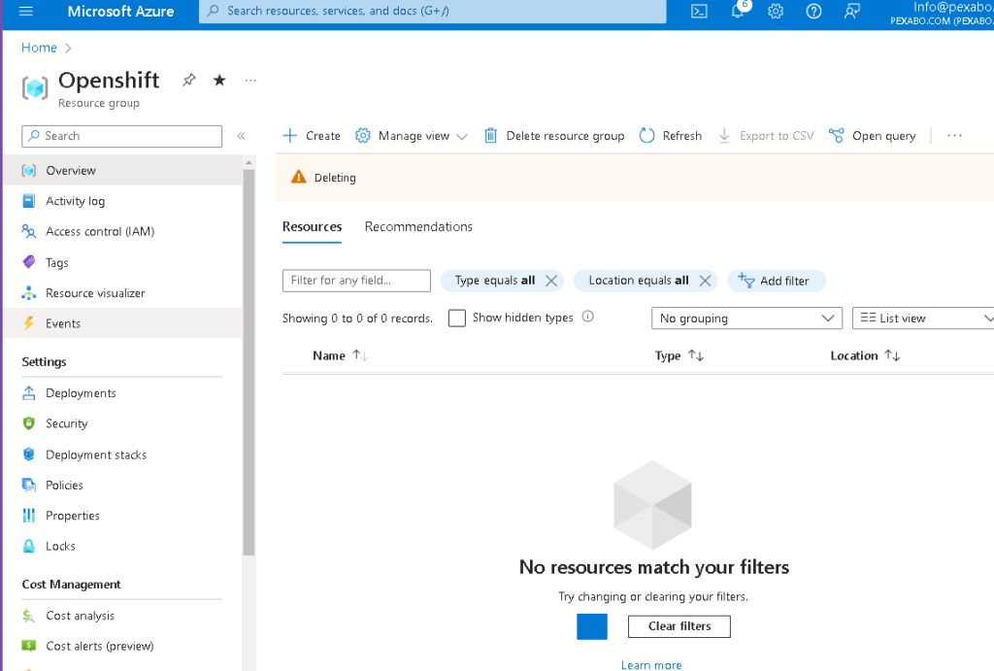994x671 pixels.
Task: Switch to the Resources tab
Action: tap(312, 227)
